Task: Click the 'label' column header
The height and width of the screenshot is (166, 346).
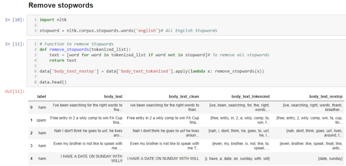Action: click(x=41, y=96)
